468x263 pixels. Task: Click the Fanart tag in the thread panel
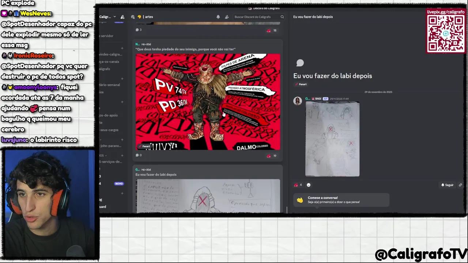point(301,84)
